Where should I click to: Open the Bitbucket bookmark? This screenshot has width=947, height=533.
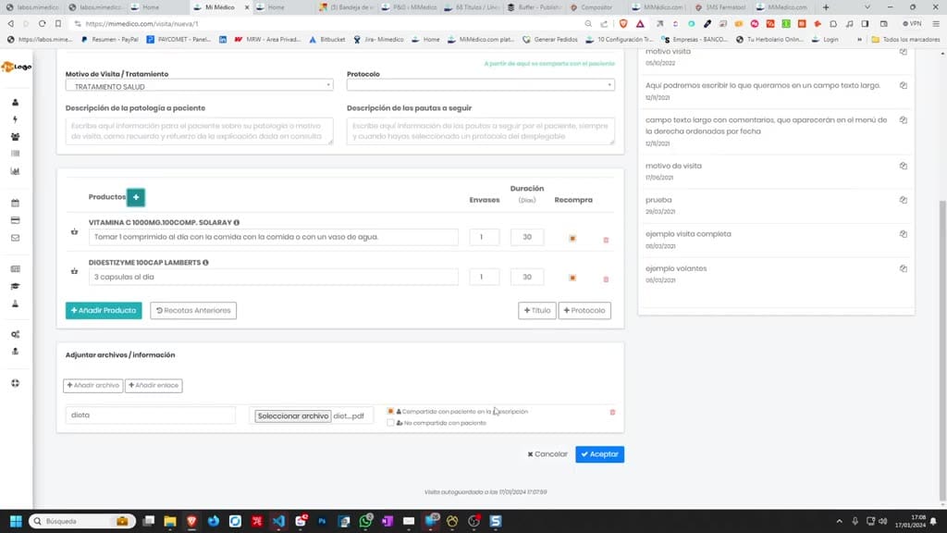pos(326,39)
